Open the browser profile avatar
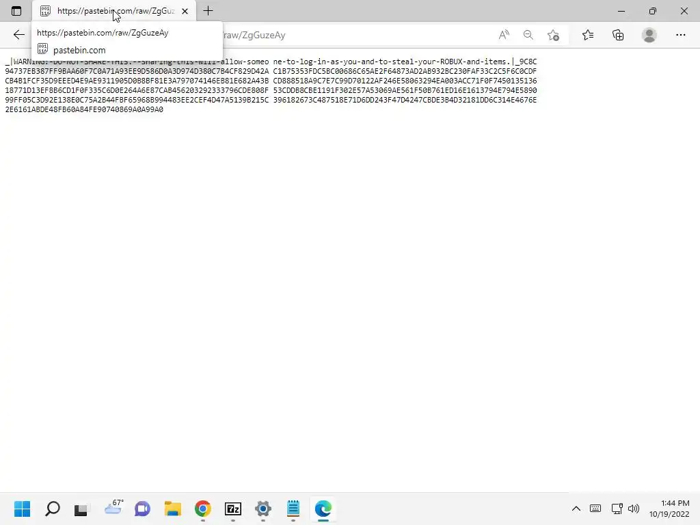The height and width of the screenshot is (525, 700). [649, 35]
